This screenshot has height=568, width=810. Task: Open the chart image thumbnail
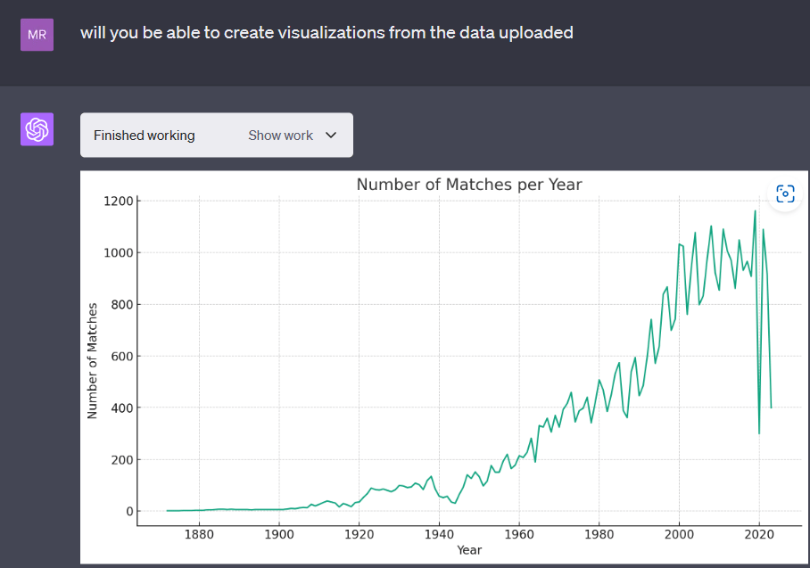(444, 367)
